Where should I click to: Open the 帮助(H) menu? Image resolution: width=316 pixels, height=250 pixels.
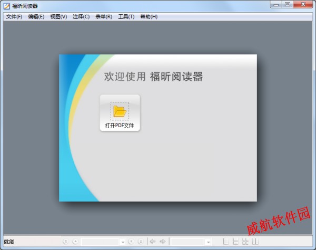coord(149,17)
